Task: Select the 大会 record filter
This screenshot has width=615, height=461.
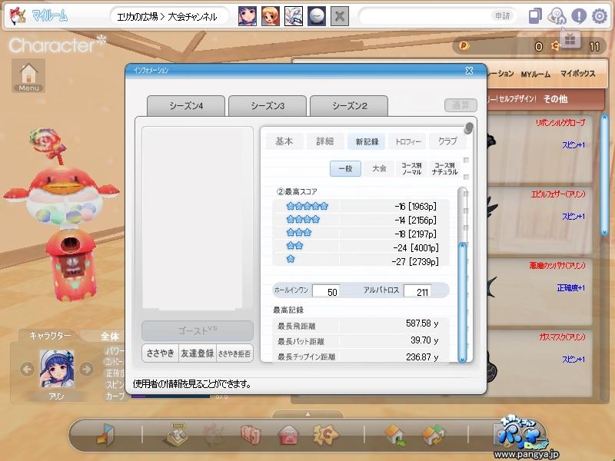Action: [x=378, y=168]
